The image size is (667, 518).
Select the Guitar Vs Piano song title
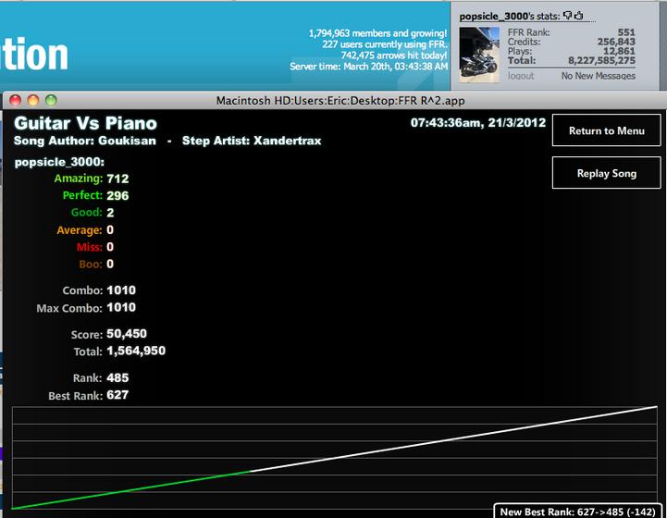pos(85,123)
